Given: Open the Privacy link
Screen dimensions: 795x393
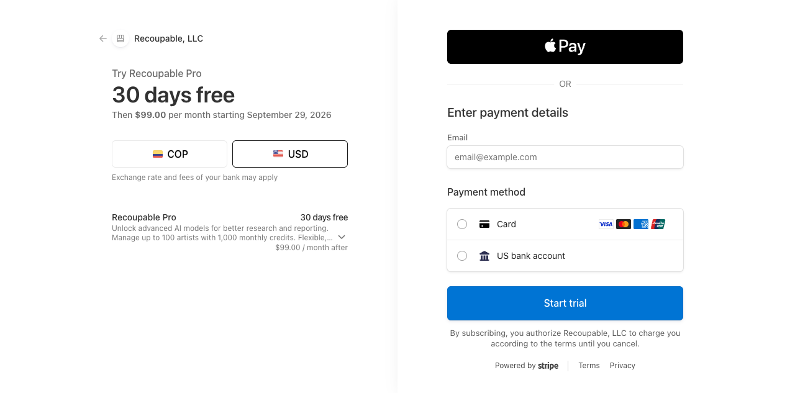Looking at the screenshot, I should pos(622,366).
